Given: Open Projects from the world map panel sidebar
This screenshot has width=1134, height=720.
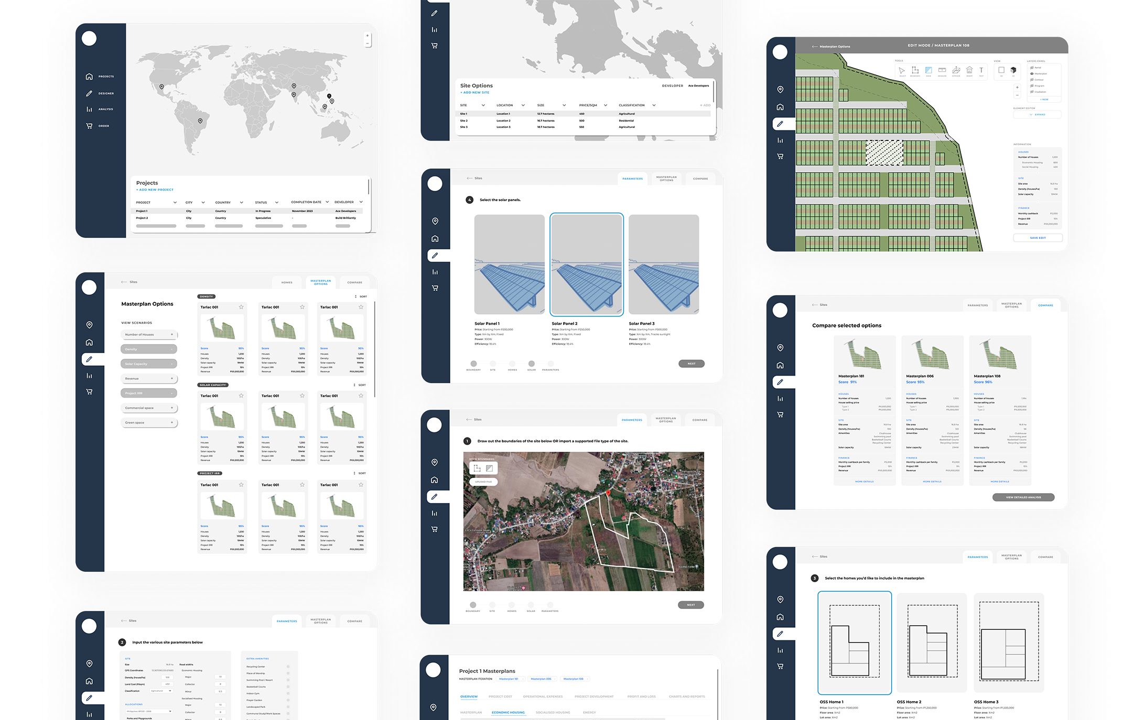Looking at the screenshot, I should pos(101,77).
